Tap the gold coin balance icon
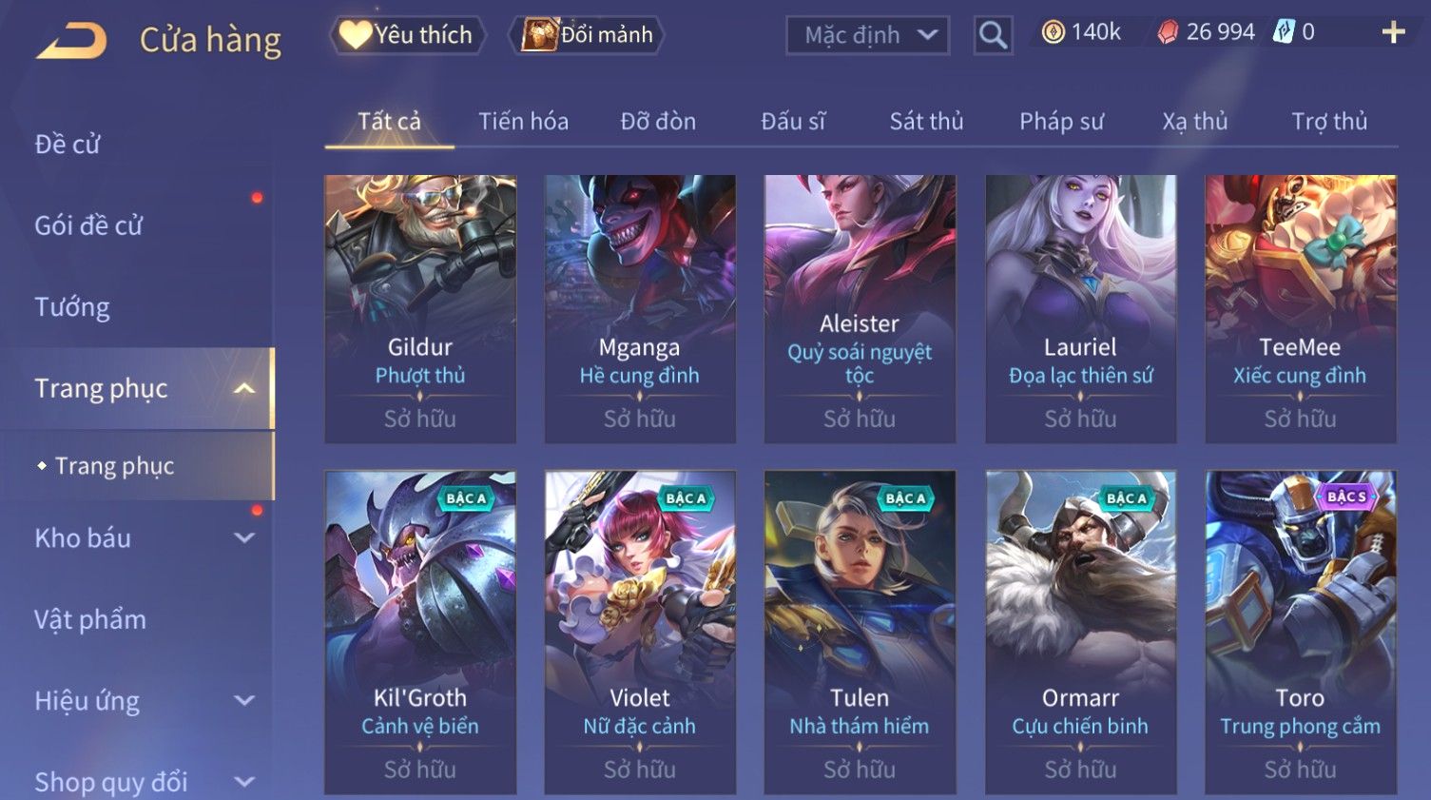This screenshot has height=800, width=1431. pyautogui.click(x=1053, y=32)
